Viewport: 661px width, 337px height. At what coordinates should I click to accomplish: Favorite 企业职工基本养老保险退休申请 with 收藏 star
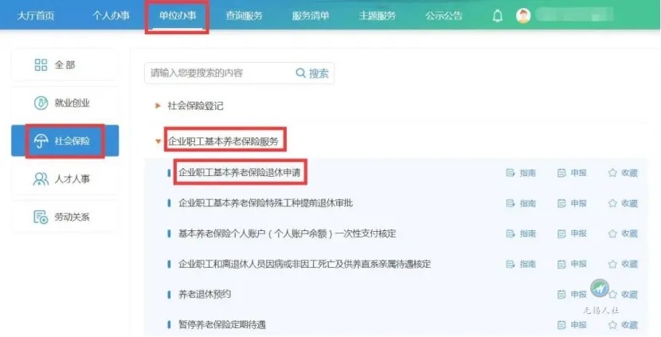623,173
